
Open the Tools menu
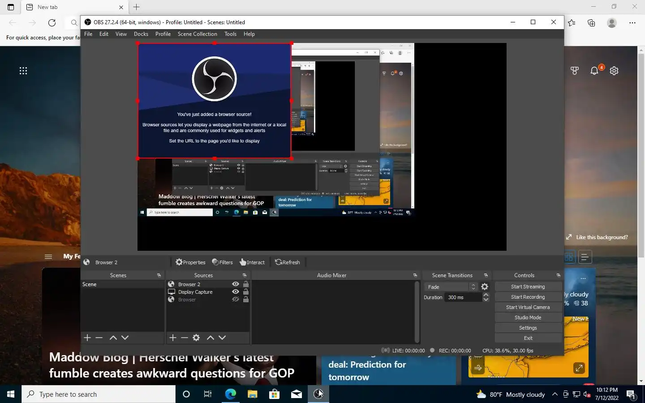[x=230, y=34]
